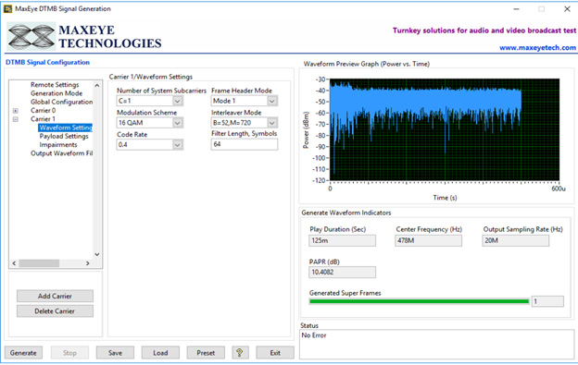This screenshot has height=365, width=578.
Task: Click the tree horizontal scroll left arrow
Action: point(14,263)
